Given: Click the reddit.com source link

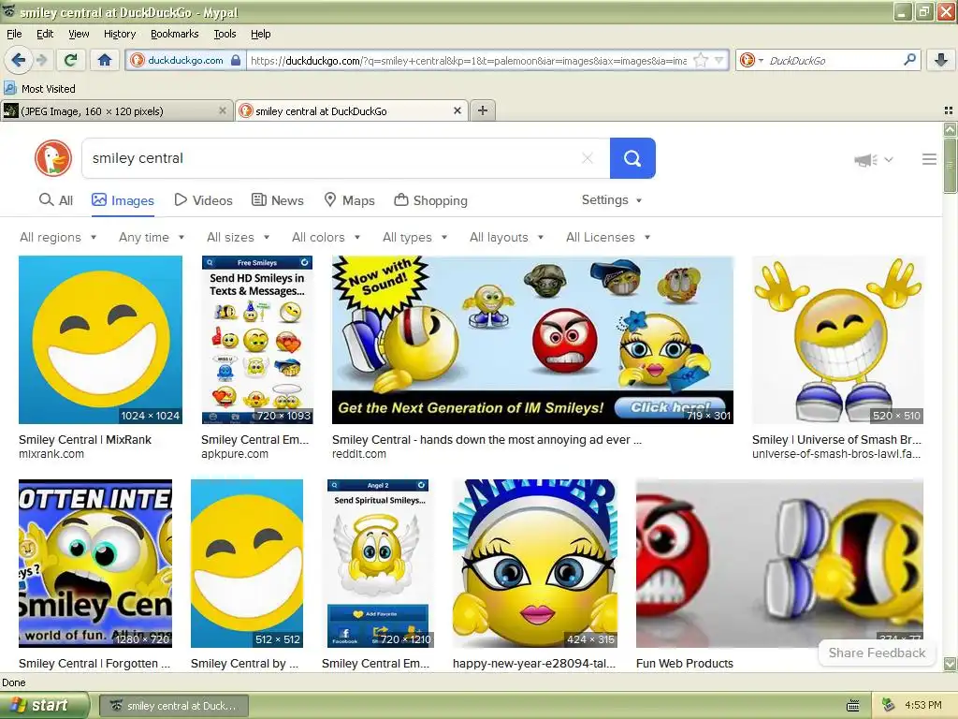Looking at the screenshot, I should 359,454.
